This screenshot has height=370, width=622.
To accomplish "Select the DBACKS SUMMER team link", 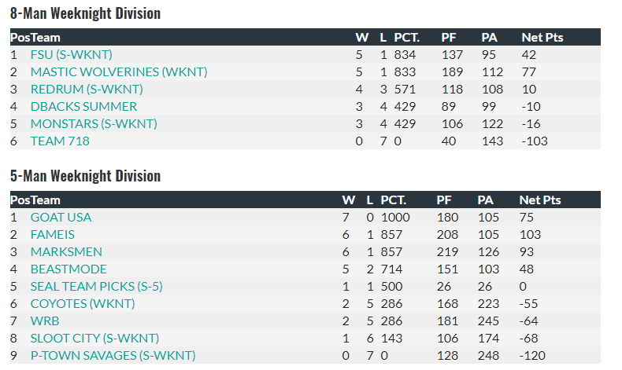I will [x=83, y=107].
